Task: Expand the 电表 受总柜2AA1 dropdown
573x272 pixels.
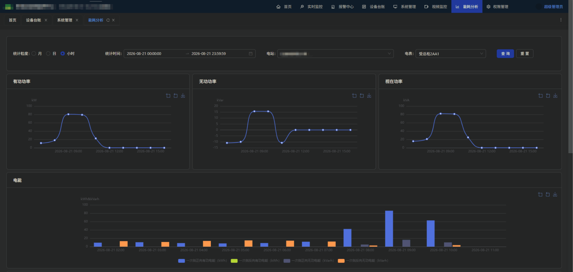Action: [450, 54]
